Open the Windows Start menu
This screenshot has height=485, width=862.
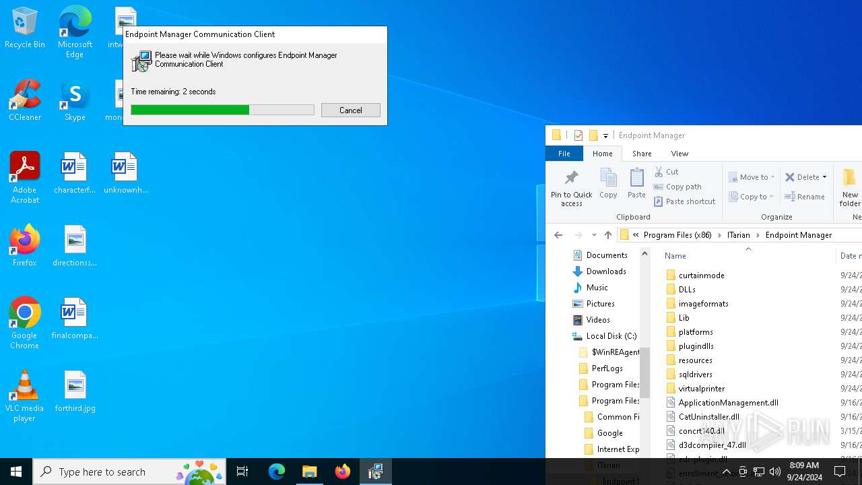pyautogui.click(x=16, y=472)
